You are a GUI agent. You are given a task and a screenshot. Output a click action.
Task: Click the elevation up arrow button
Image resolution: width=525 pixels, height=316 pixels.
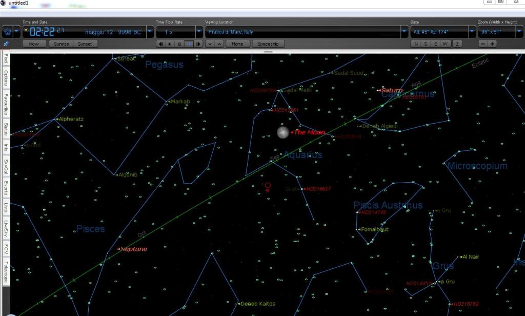pyautogui.click(x=219, y=44)
